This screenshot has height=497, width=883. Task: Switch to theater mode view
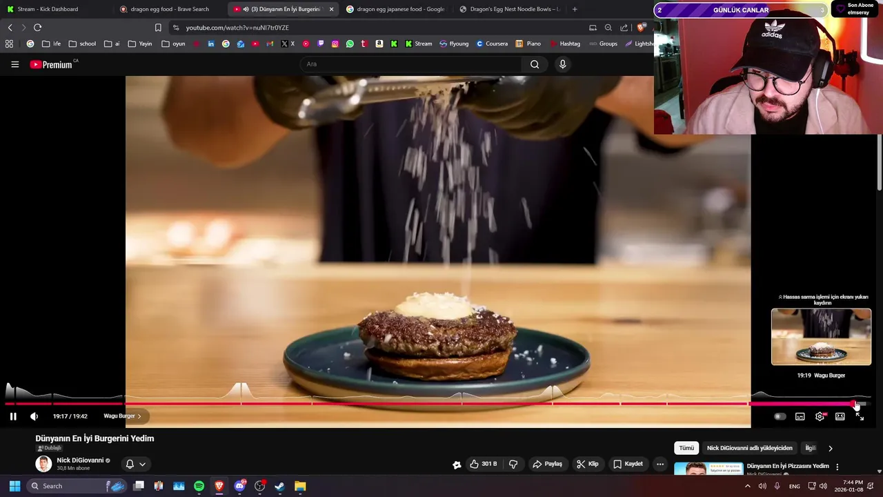(840, 416)
